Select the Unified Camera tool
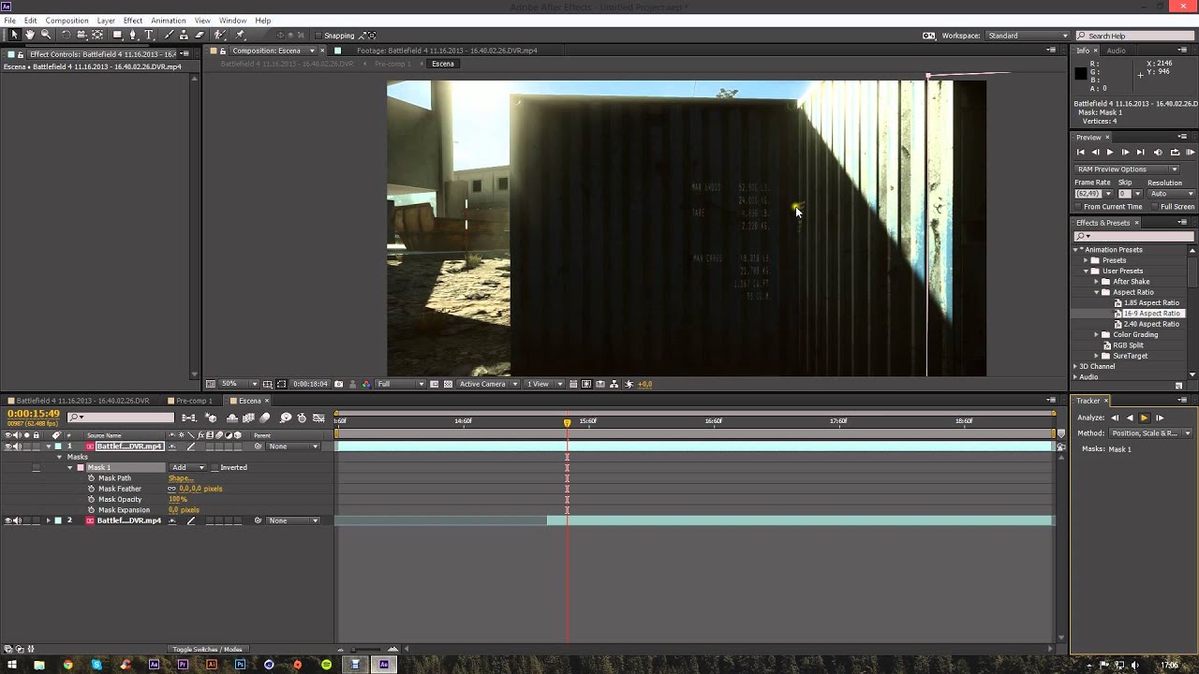The image size is (1199, 674). point(81,35)
